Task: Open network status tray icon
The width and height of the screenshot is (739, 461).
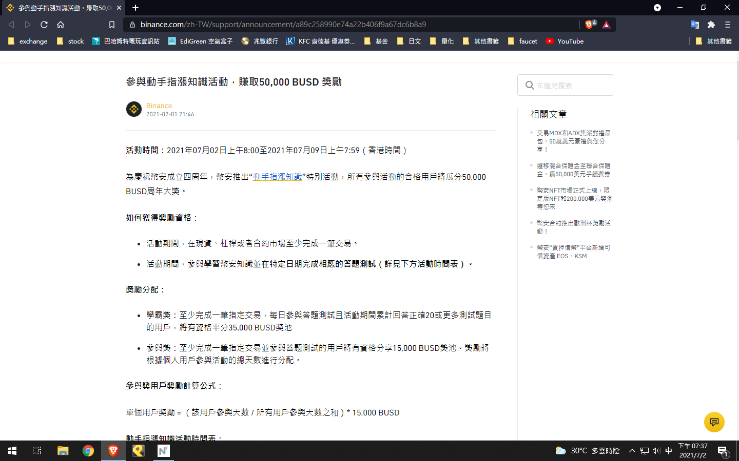Action: point(645,451)
